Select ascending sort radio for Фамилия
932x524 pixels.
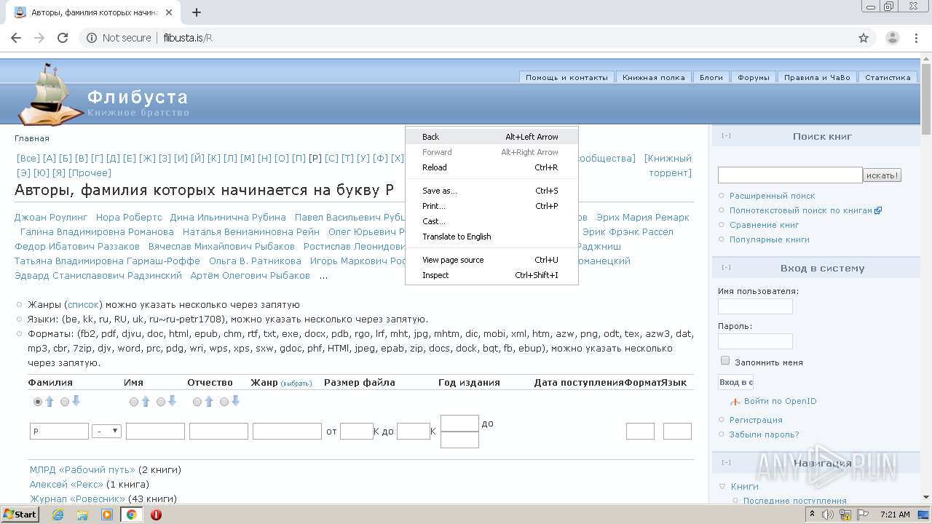pyautogui.click(x=38, y=402)
